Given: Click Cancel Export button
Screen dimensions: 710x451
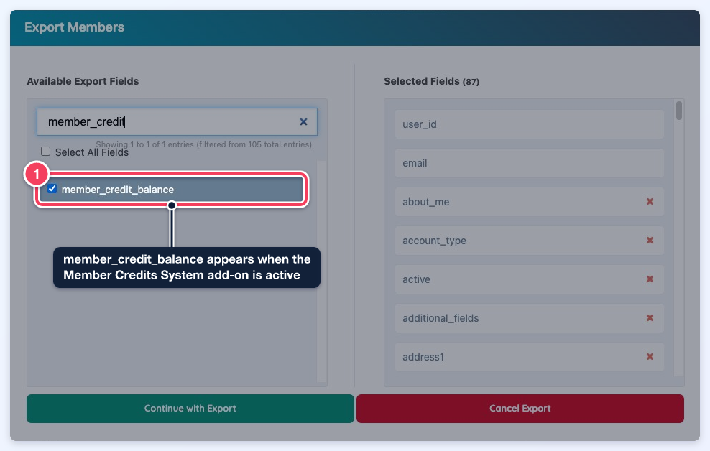Looking at the screenshot, I should coord(520,409).
